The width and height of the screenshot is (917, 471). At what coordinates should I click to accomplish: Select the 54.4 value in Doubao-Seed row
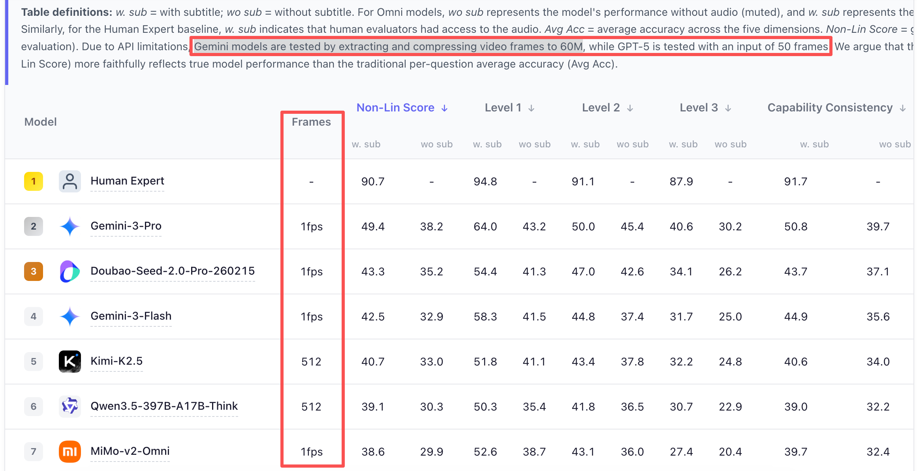[x=485, y=272]
